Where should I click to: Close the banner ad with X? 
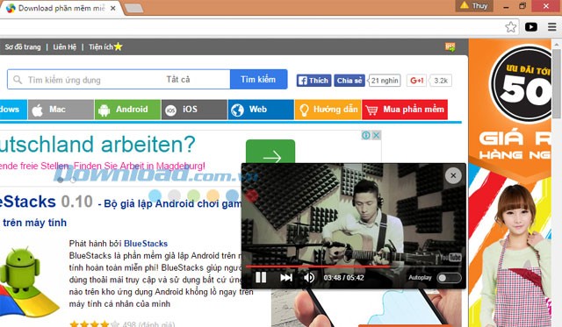(x=376, y=135)
